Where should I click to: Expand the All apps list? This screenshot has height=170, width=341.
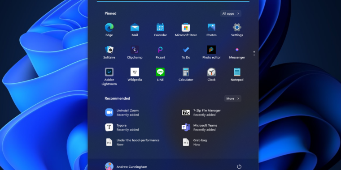pyautogui.click(x=231, y=13)
